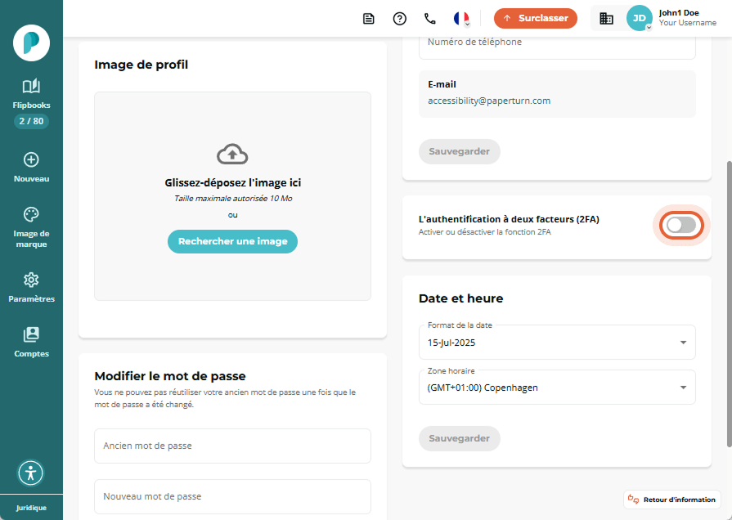Go to Comptes accounts page
The image size is (732, 520).
pyautogui.click(x=31, y=342)
